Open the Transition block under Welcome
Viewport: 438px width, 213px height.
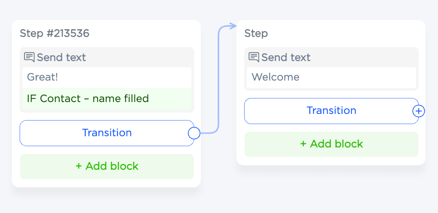pyautogui.click(x=331, y=111)
